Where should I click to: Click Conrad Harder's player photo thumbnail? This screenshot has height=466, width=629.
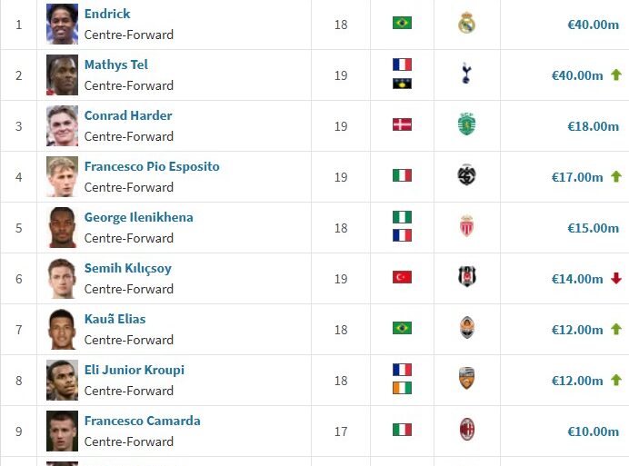[63, 125]
